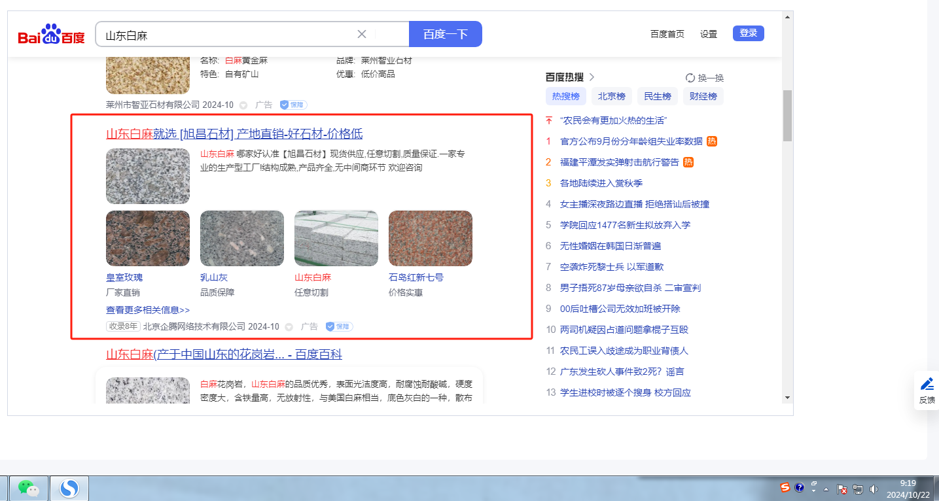Open hot search 官方公布9月份分年龄组失业率数据
Screen dimensions: 939x501
point(631,141)
